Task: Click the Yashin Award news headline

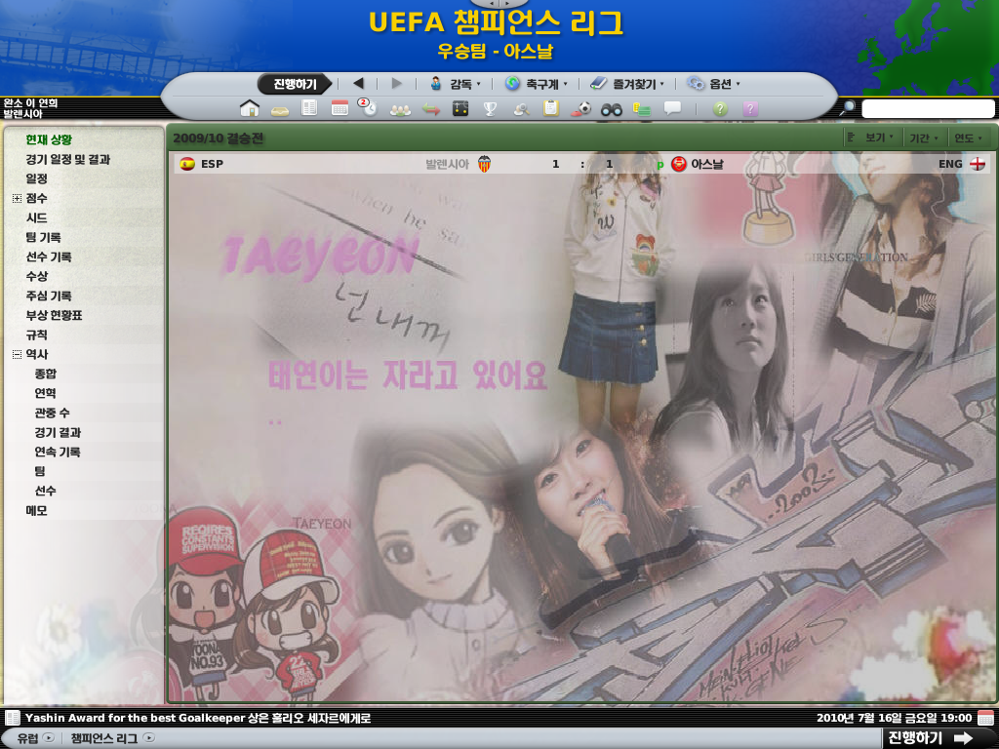Action: 197,718
